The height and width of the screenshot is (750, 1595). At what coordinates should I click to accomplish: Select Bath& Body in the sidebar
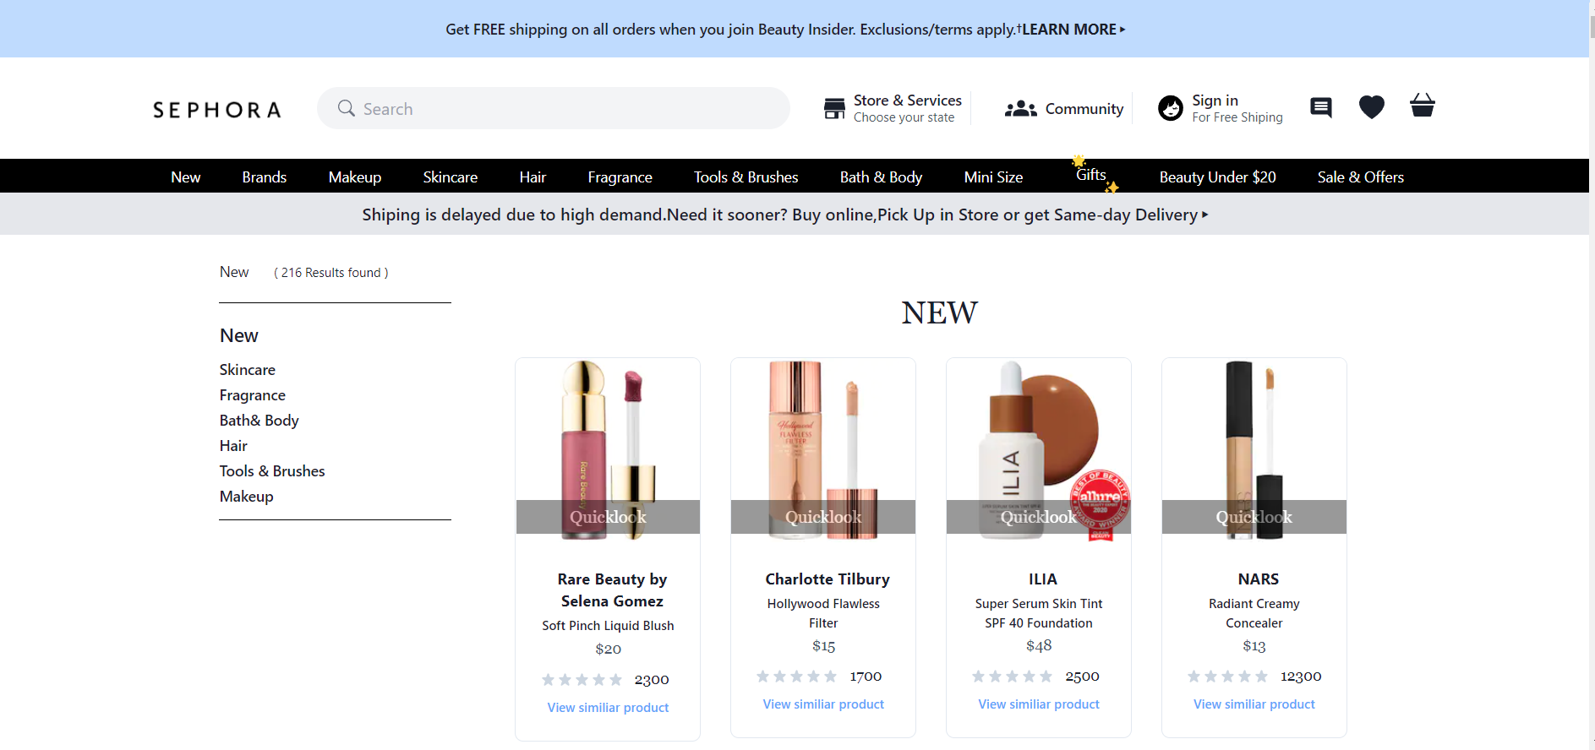click(259, 421)
